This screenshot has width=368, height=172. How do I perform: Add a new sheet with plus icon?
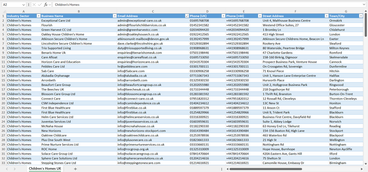75,169
